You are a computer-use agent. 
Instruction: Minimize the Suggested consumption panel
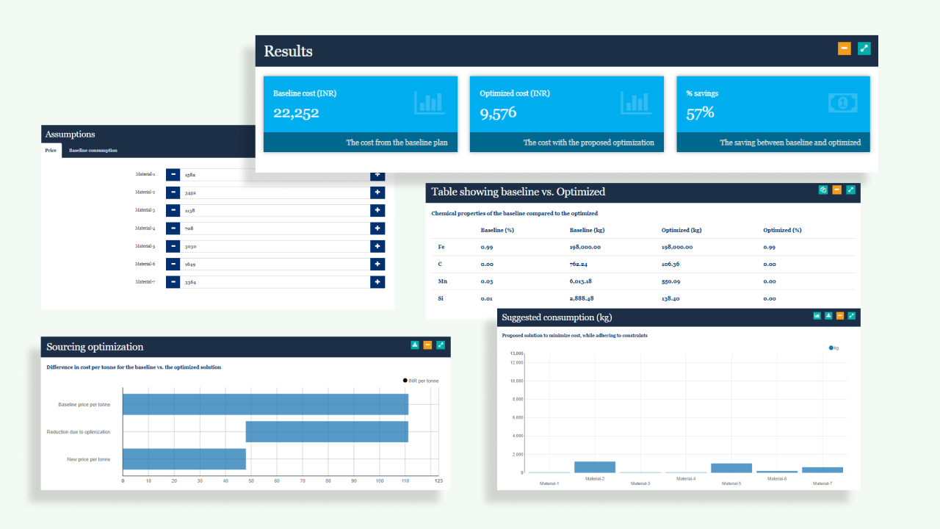pos(840,316)
